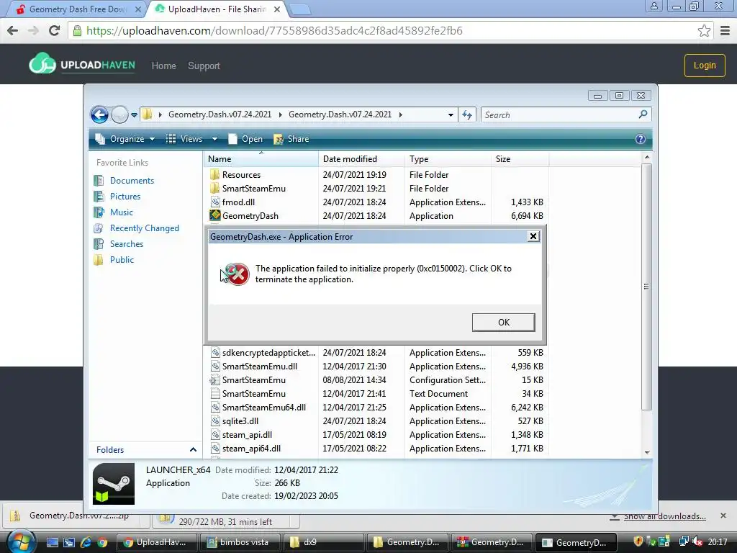Expand the Views dropdown arrow
Screen dimensions: 737x553
click(x=214, y=139)
